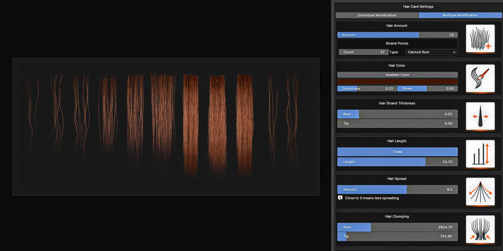The width and height of the screenshot is (503, 251).
Task: Click the Root thickness slider
Action: pos(397,114)
